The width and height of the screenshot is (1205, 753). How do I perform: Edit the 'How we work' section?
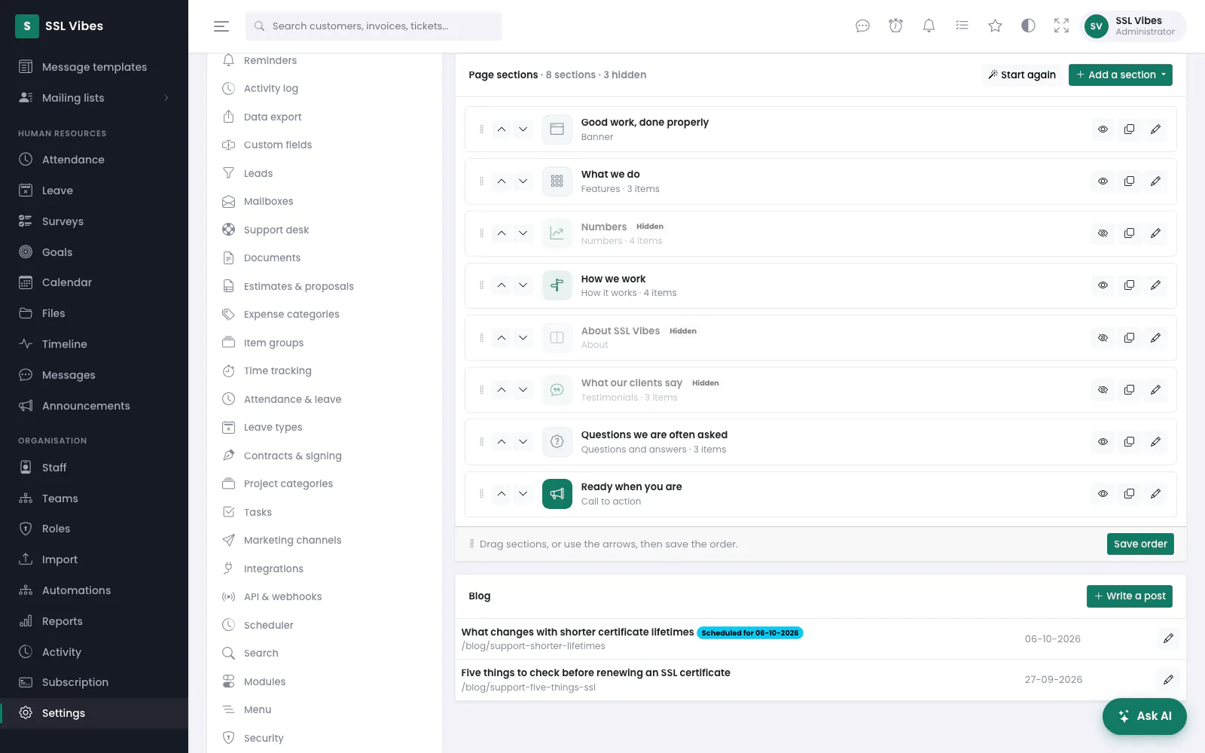1155,285
